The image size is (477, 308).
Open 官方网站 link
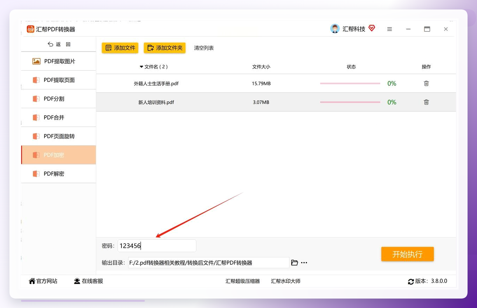[43, 281]
